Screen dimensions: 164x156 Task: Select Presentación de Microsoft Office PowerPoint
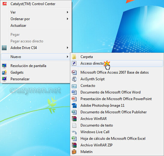(117, 99)
